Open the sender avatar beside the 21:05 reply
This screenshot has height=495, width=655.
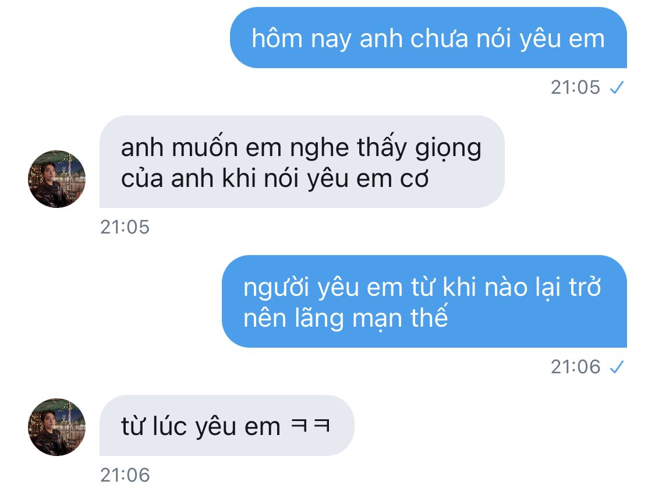56,179
